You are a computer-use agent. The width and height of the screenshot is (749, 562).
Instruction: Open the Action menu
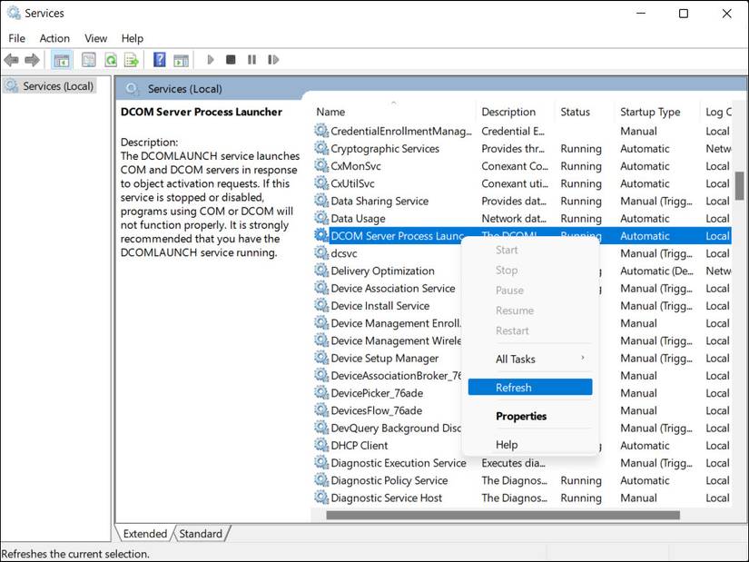54,38
